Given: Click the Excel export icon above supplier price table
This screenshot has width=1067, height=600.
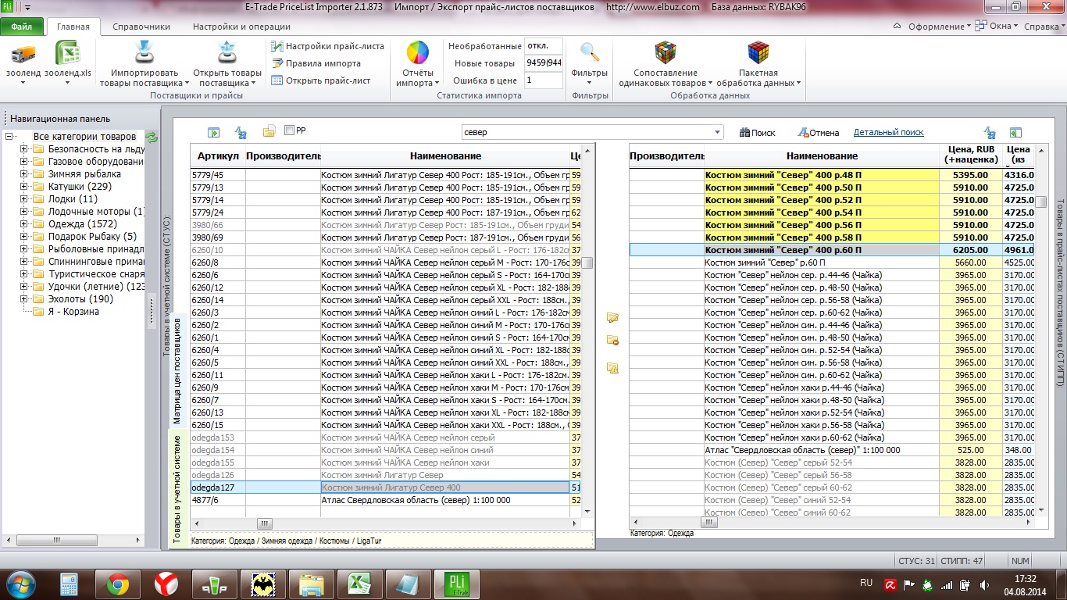Looking at the screenshot, I should (x=1015, y=133).
